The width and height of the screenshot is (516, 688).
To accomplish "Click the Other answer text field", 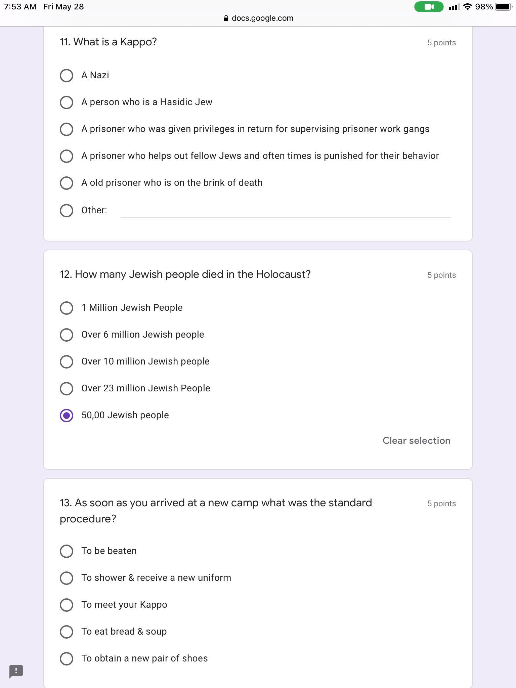I will point(286,211).
